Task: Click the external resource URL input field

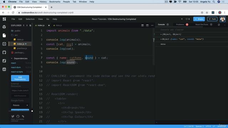Action: pos(20,90)
